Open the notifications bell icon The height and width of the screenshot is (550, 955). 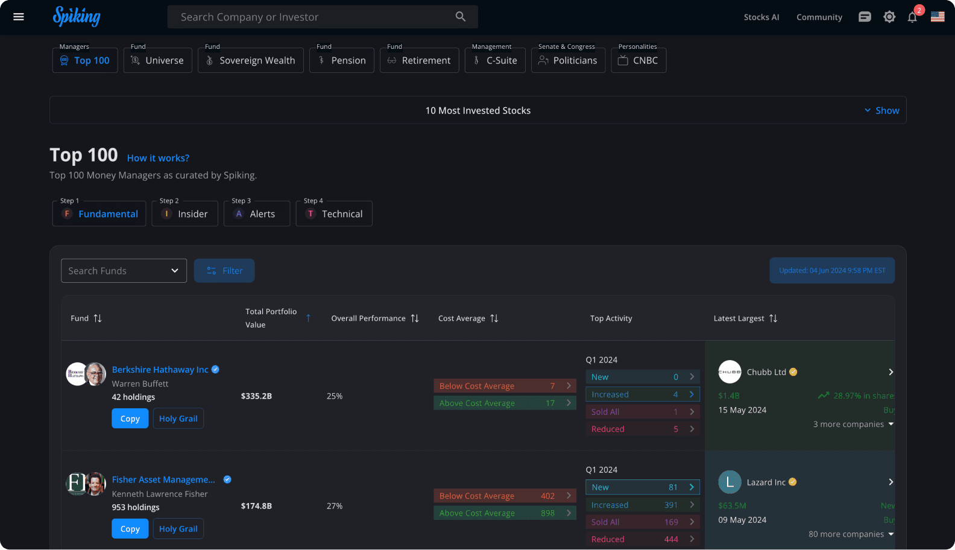point(913,17)
